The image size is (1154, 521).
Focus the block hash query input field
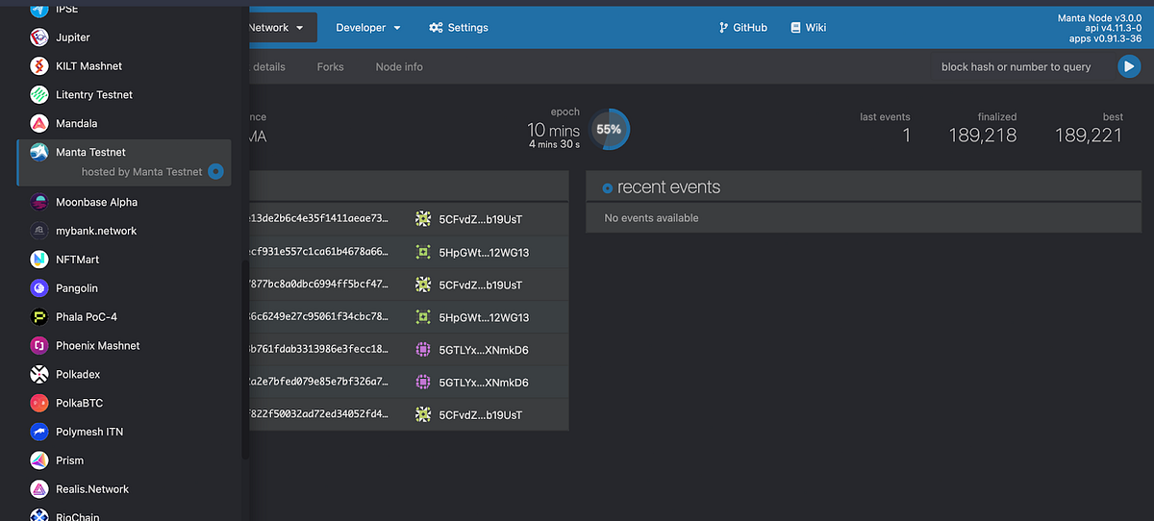[x=1015, y=67]
